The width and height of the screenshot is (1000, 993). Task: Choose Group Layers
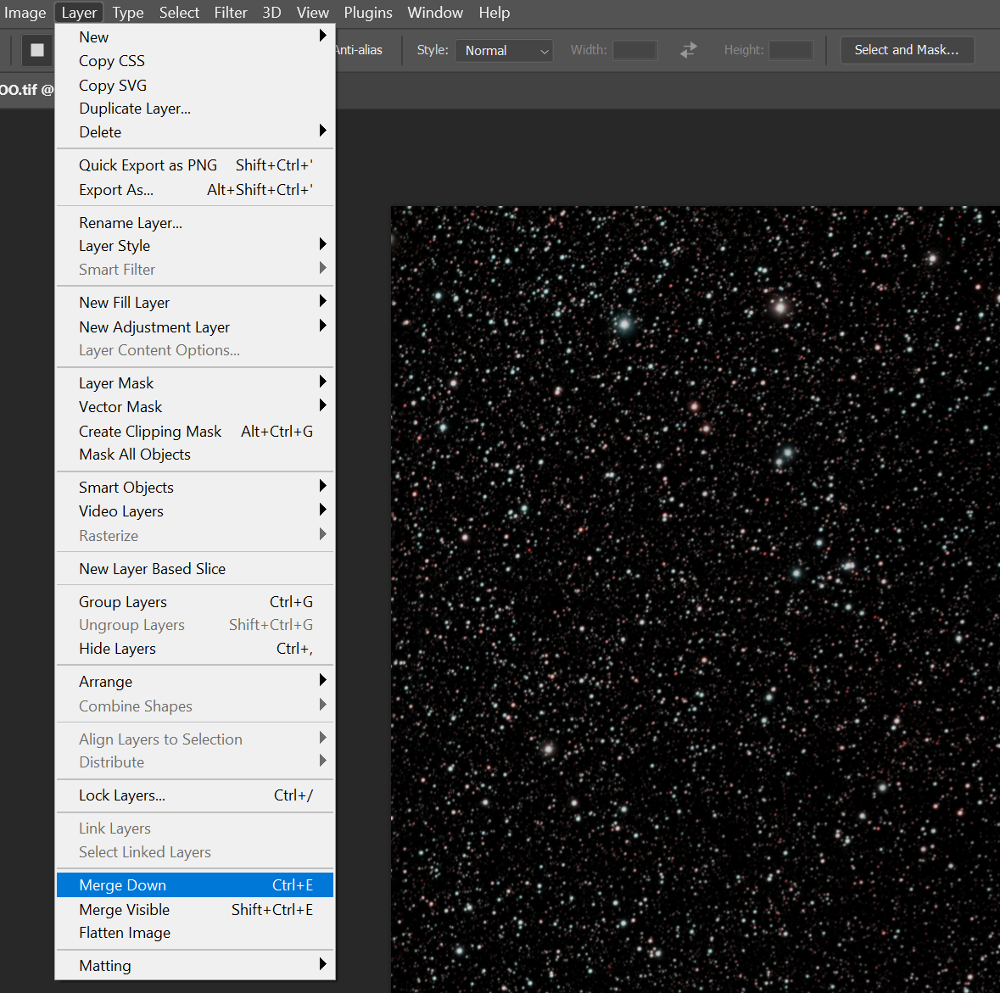coord(195,602)
